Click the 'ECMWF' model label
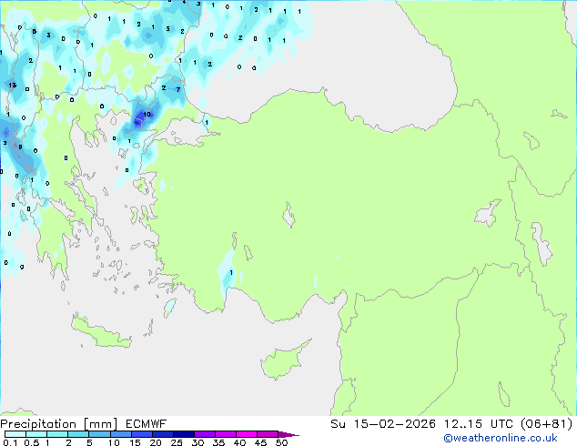The image size is (577, 446). pyautogui.click(x=147, y=424)
